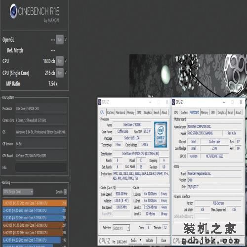Screen dimensions: 247x247
Task: Click Core Speed value 5000.00 MHz
Action: point(122,194)
